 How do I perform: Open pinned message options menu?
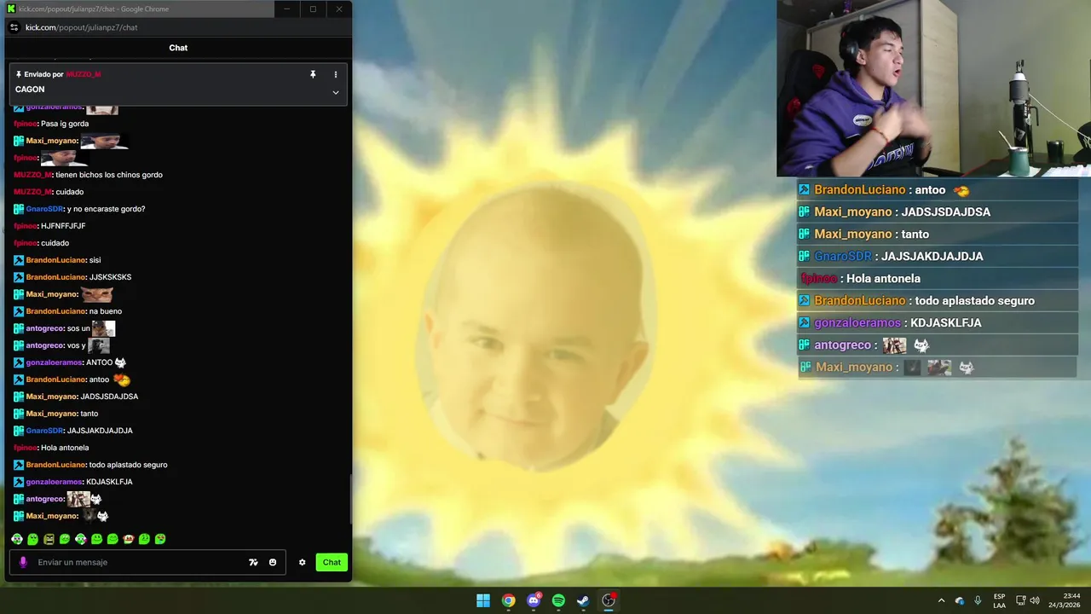336,75
